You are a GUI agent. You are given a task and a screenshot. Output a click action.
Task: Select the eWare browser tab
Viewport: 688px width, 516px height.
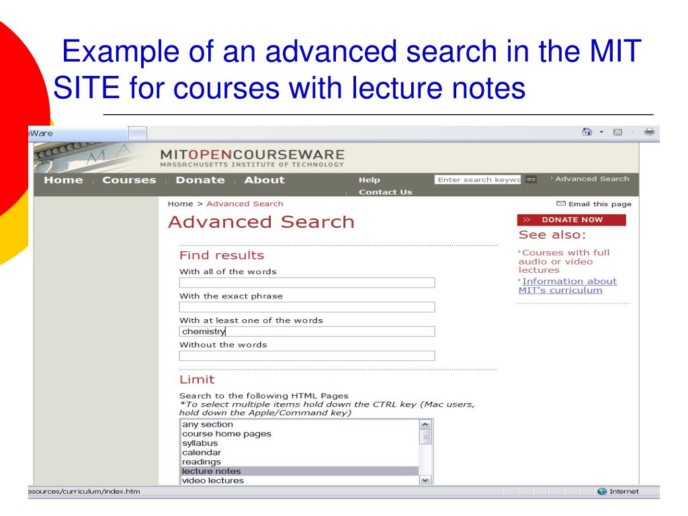(x=78, y=134)
